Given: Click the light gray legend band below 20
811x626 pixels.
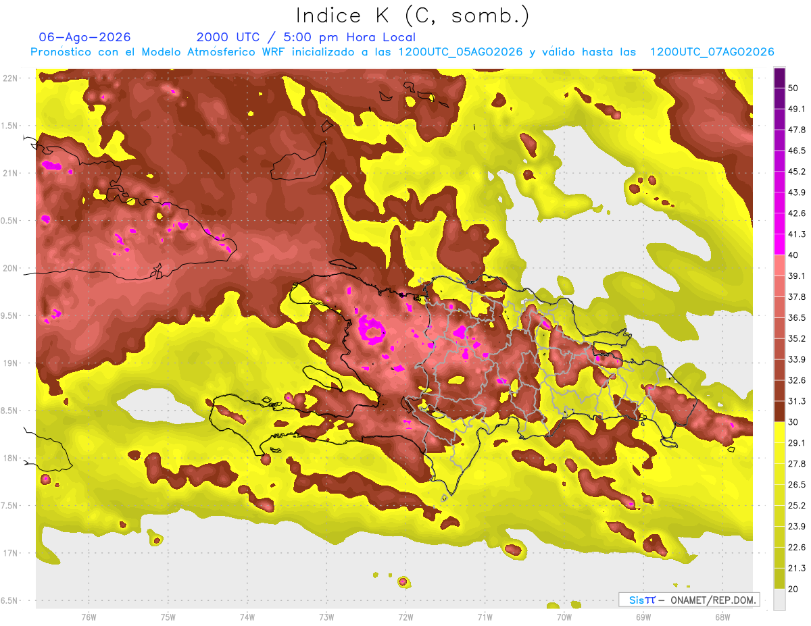Looking at the screenshot, I should (x=779, y=600).
